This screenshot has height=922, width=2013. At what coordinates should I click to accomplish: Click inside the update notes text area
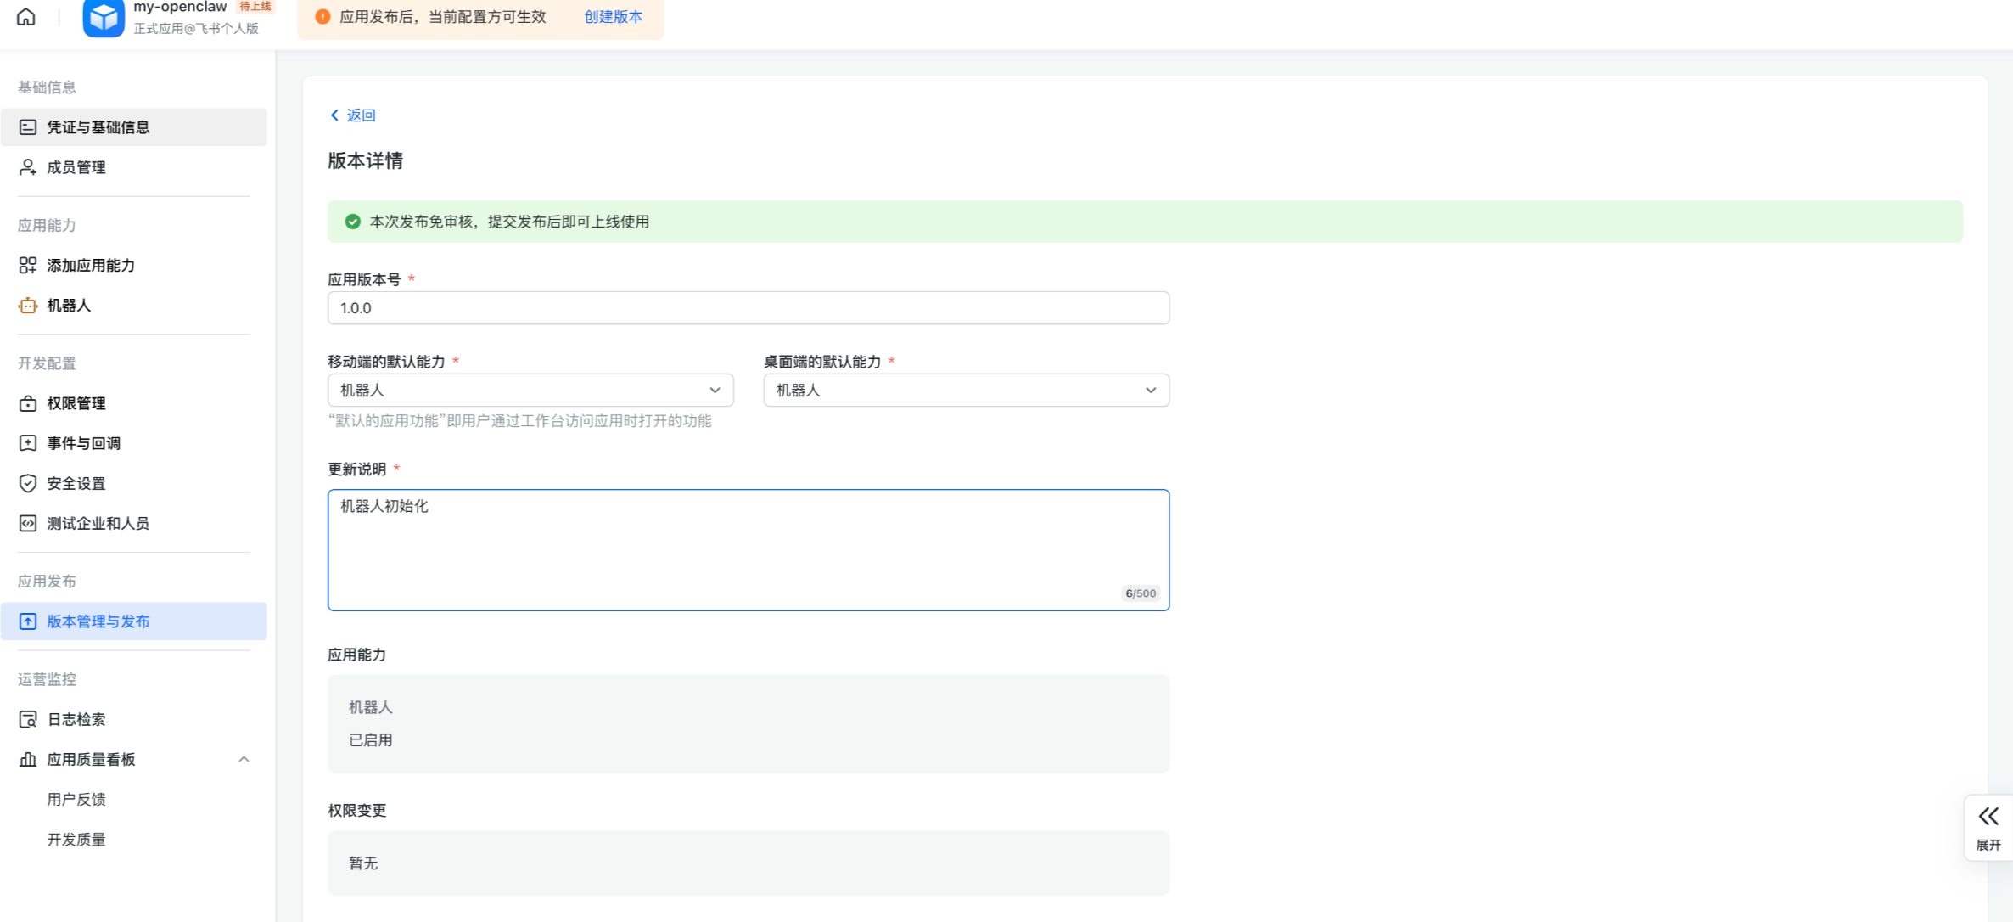point(748,549)
